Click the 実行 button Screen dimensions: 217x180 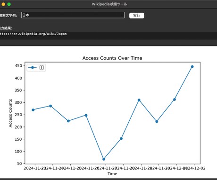click(137, 16)
